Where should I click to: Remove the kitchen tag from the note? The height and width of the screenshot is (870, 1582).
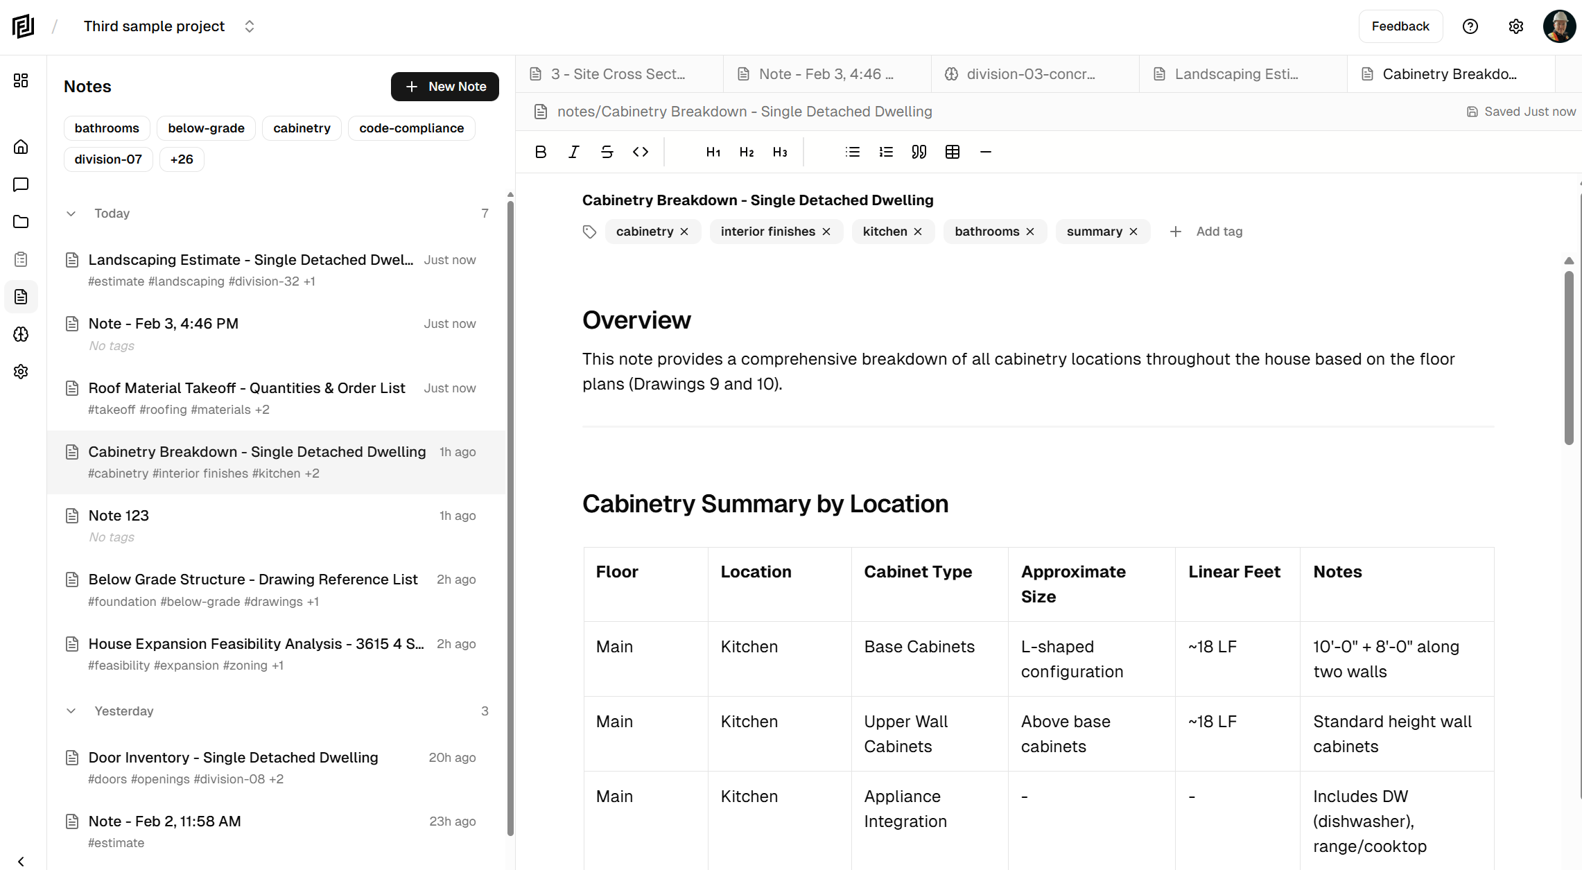click(919, 232)
